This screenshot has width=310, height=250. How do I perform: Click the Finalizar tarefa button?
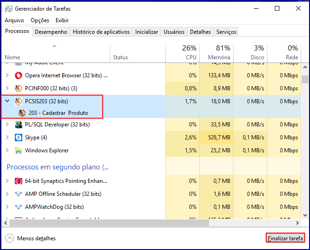285,238
